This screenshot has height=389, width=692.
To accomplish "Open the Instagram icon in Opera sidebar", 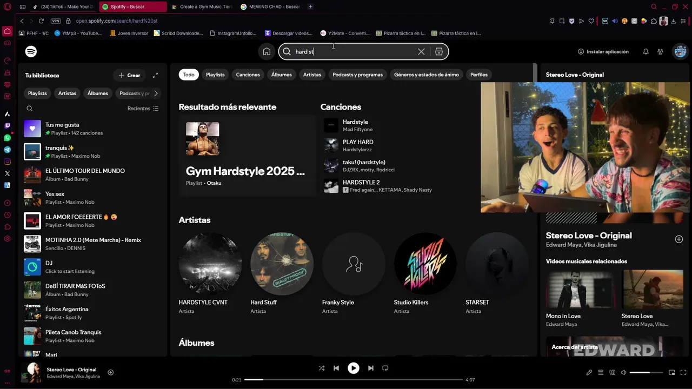I will point(8,162).
